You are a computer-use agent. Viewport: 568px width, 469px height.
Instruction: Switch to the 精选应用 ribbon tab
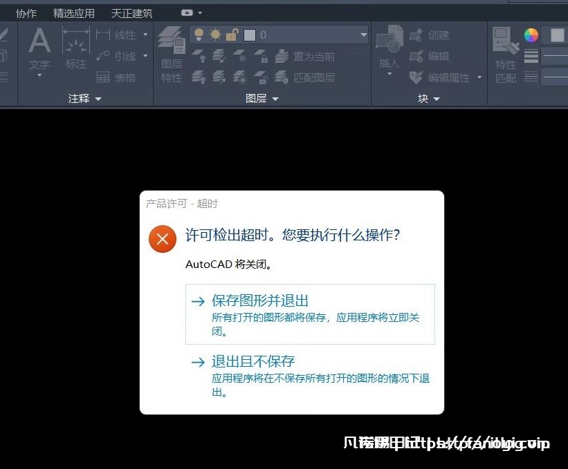74,13
